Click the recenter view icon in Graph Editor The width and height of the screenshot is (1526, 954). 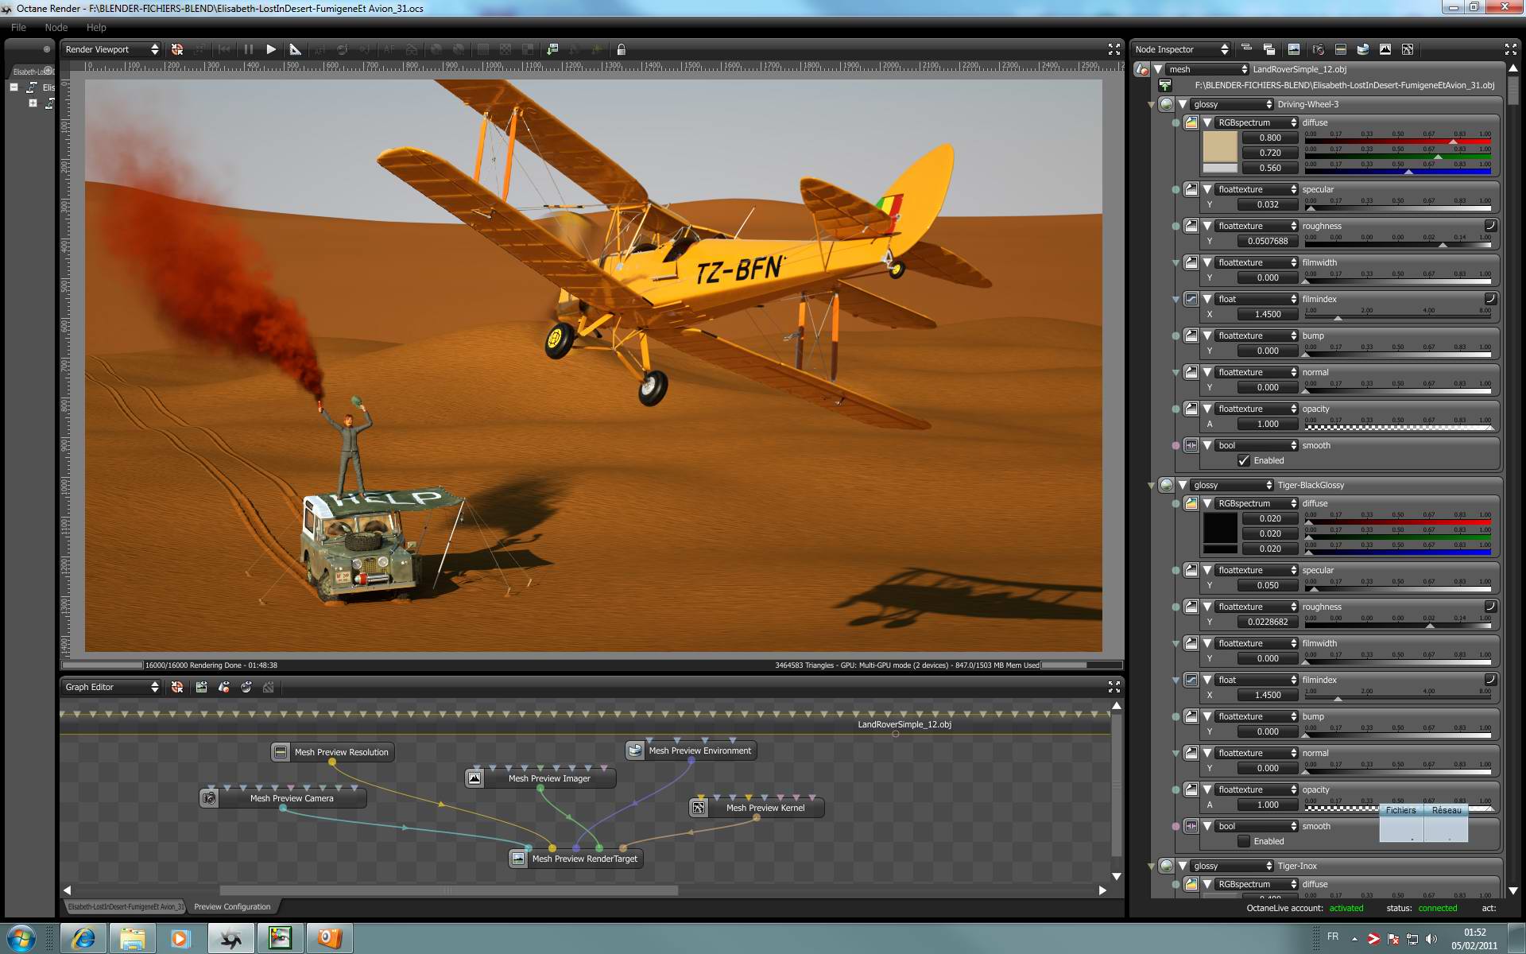(x=177, y=687)
